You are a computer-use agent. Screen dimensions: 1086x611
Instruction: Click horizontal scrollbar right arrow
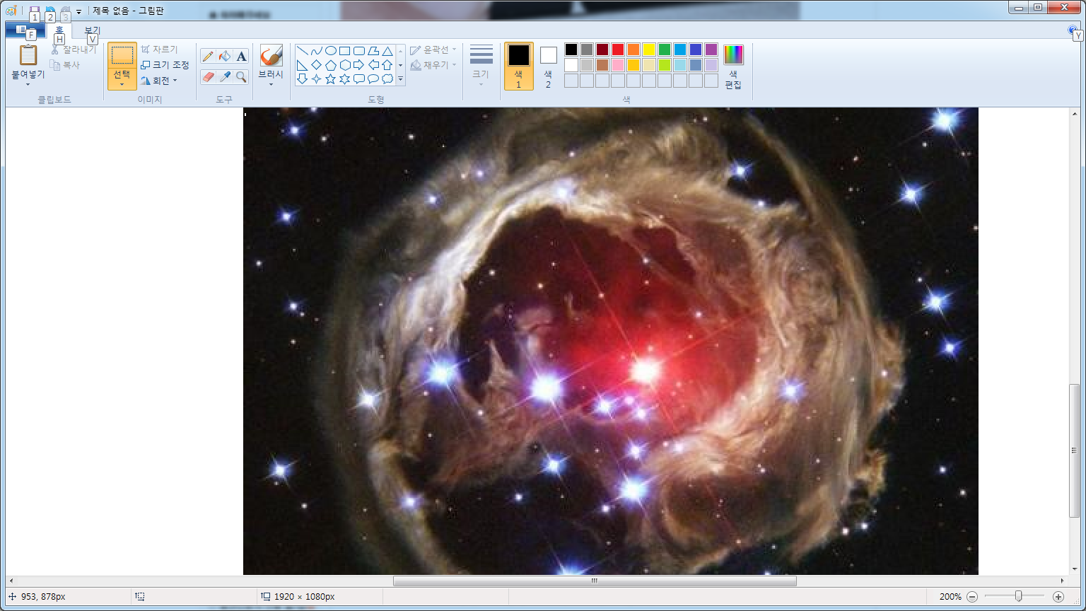click(1063, 581)
